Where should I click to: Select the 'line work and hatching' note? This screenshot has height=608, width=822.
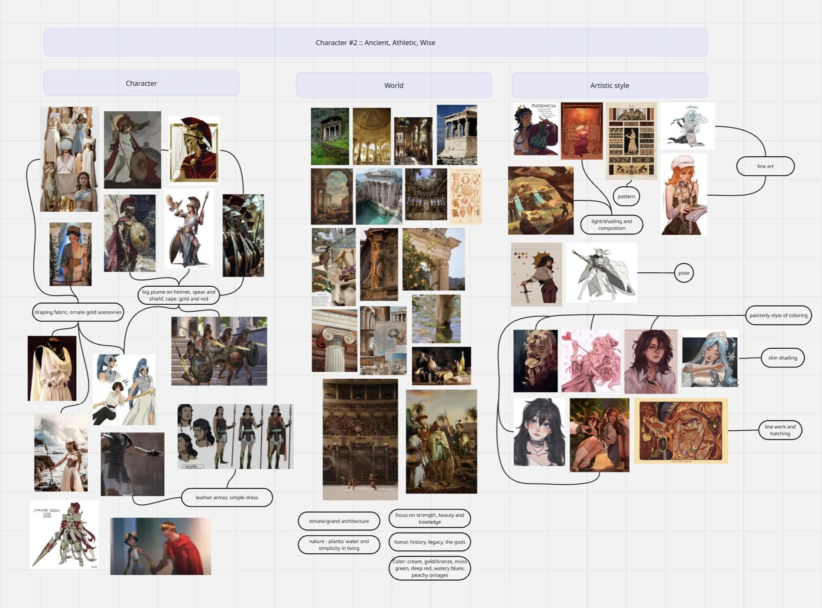point(780,430)
